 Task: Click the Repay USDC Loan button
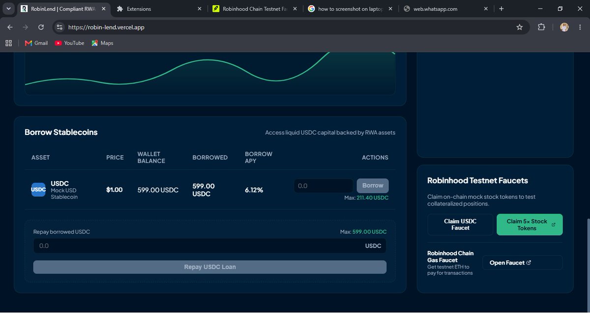(x=210, y=267)
